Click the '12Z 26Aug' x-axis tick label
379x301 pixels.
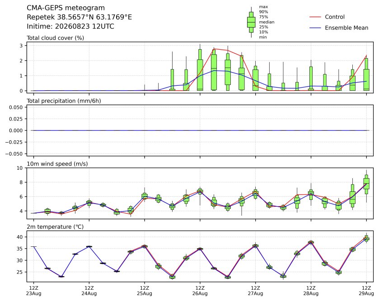tap(200, 291)
